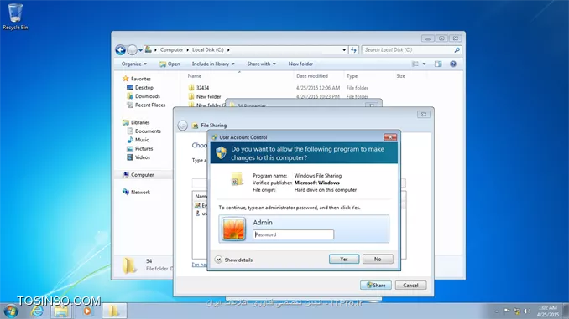Expand Show details in UAC dialog
569x319 pixels.
click(233, 260)
